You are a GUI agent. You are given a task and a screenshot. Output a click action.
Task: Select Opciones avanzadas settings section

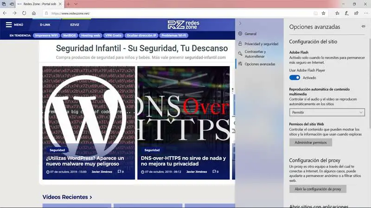coord(259,64)
